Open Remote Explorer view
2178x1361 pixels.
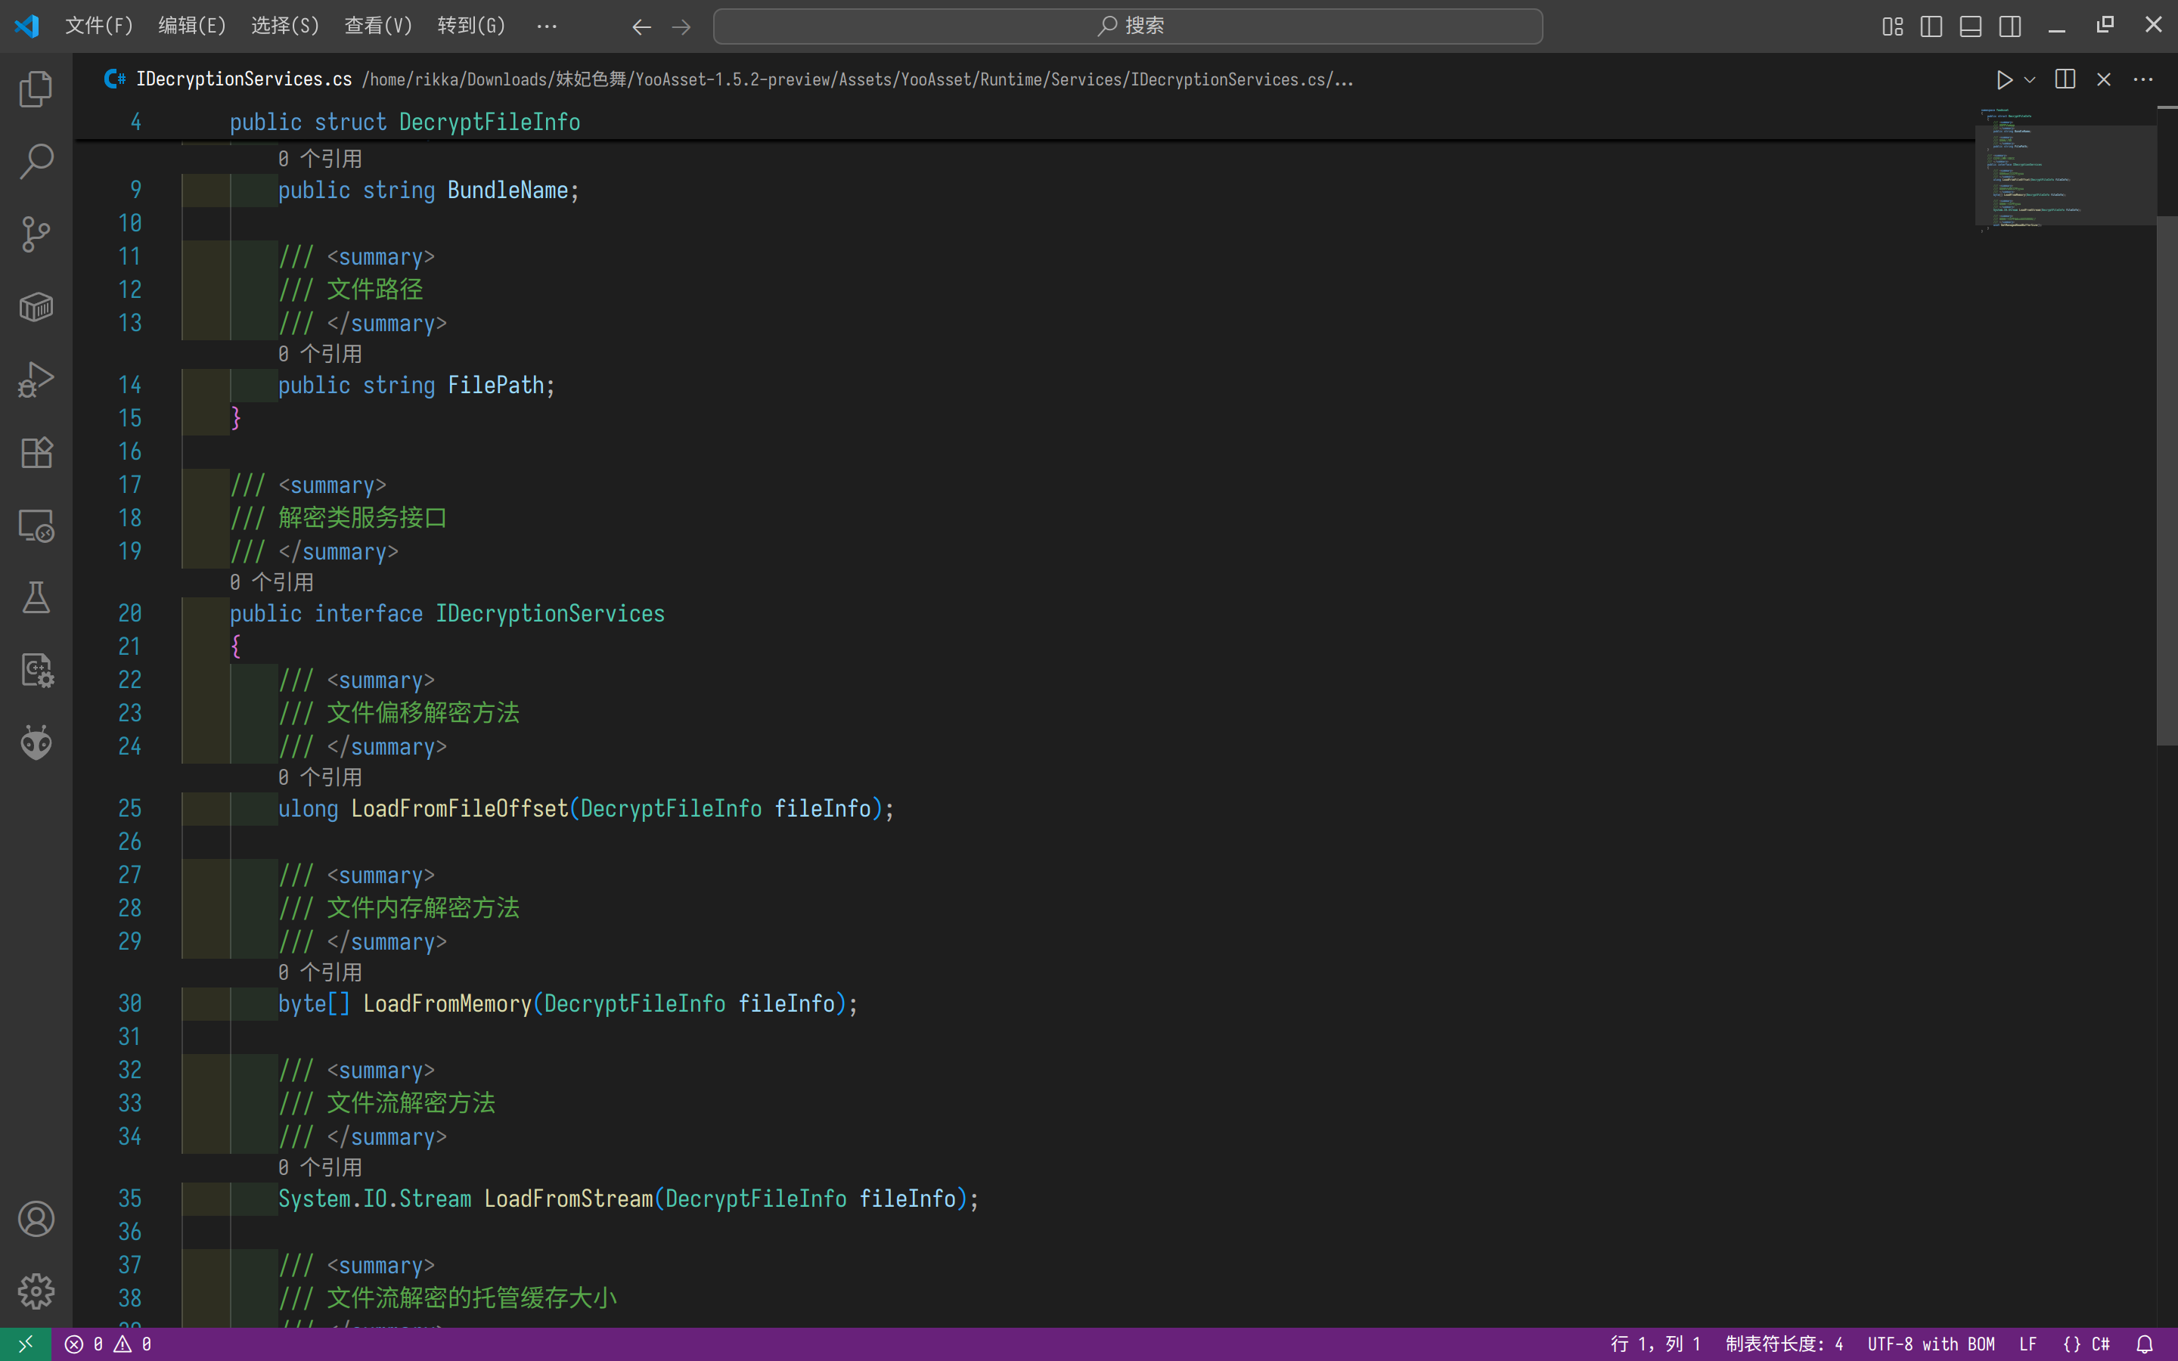coord(36,525)
